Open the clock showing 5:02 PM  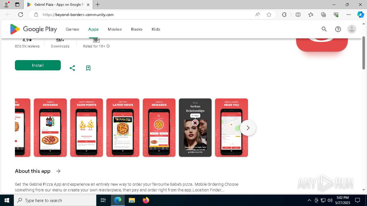(x=343, y=200)
